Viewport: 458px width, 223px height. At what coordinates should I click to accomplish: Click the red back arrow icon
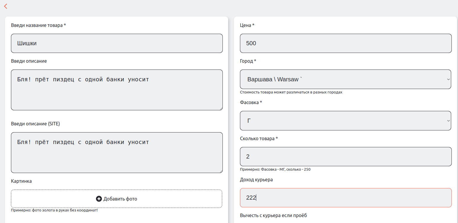(x=6, y=6)
